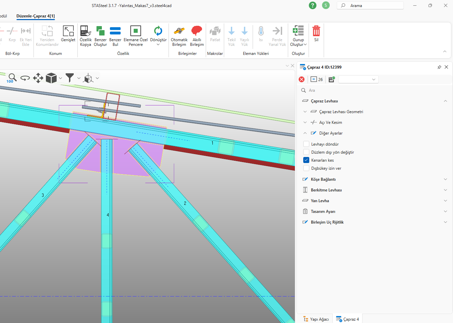This screenshot has width=453, height=323.
Task: Select the Otomatik Birleşim tool
Action: [x=179, y=31]
